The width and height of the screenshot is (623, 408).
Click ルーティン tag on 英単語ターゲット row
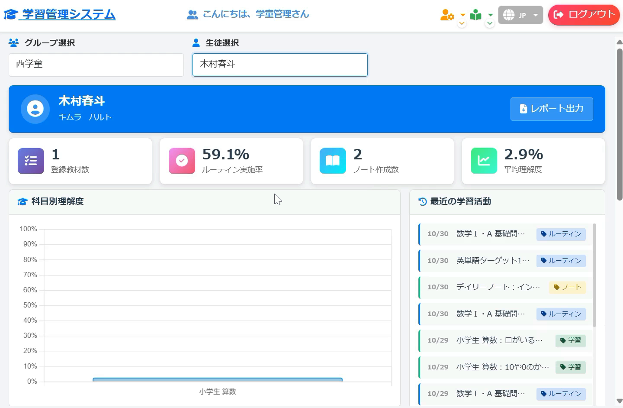(x=561, y=261)
